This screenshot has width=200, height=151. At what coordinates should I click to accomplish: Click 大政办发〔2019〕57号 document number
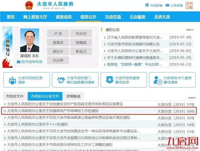point(176,104)
